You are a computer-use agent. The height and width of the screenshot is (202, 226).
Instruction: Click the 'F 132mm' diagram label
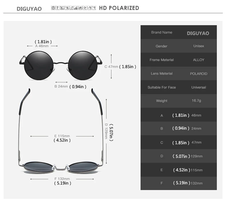62,179
